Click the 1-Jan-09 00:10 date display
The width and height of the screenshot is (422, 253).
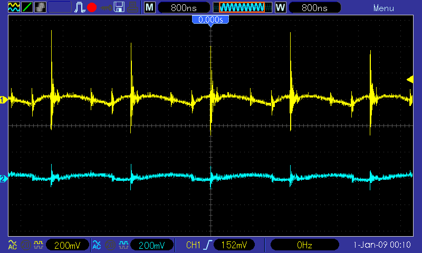pos(382,245)
